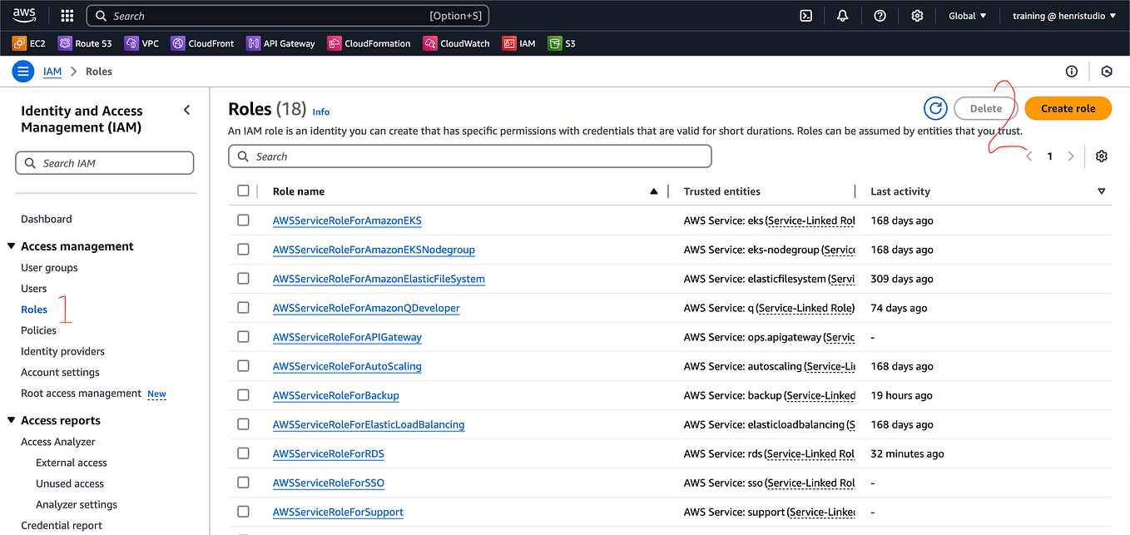Image resolution: width=1130 pixels, height=535 pixels.
Task: Open the Global region dropdown
Action: pyautogui.click(x=967, y=15)
